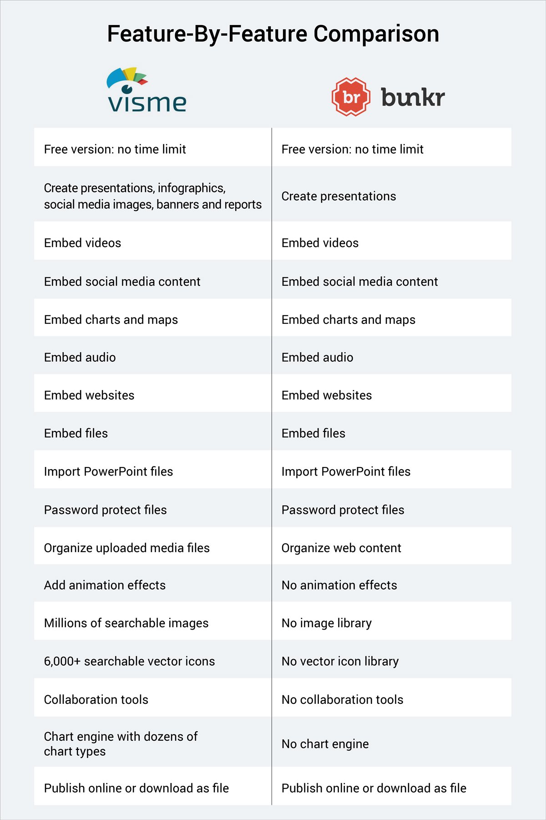
Task: Click the 'visme' wordmark text
Action: [147, 103]
